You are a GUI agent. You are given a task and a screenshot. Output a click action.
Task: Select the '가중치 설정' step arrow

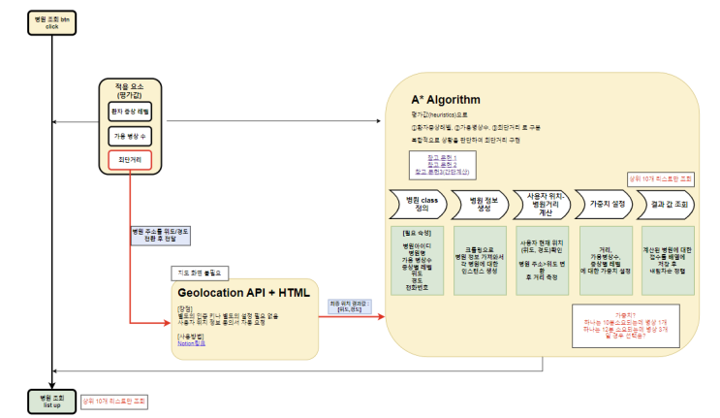(x=604, y=205)
